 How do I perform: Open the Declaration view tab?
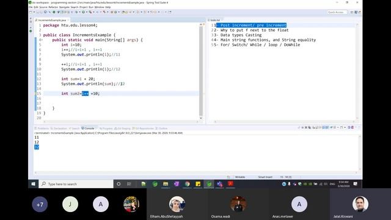coord(59,128)
